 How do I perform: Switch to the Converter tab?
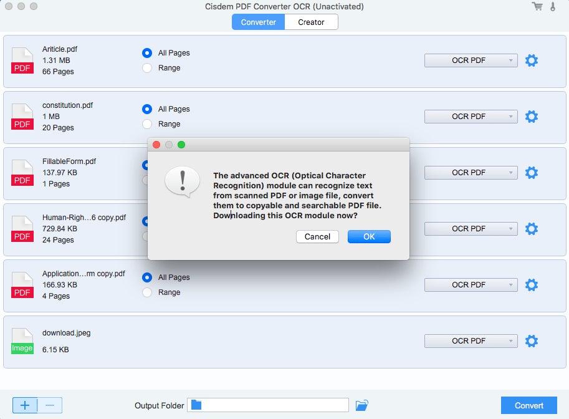point(259,22)
